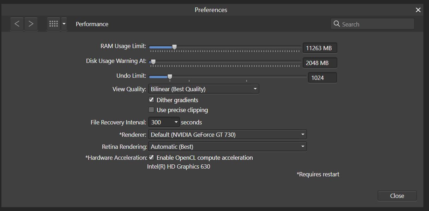Disable Enable OpenCL compute acceleration checkbox
Viewport: 429px width, 211px height.
[151, 157]
